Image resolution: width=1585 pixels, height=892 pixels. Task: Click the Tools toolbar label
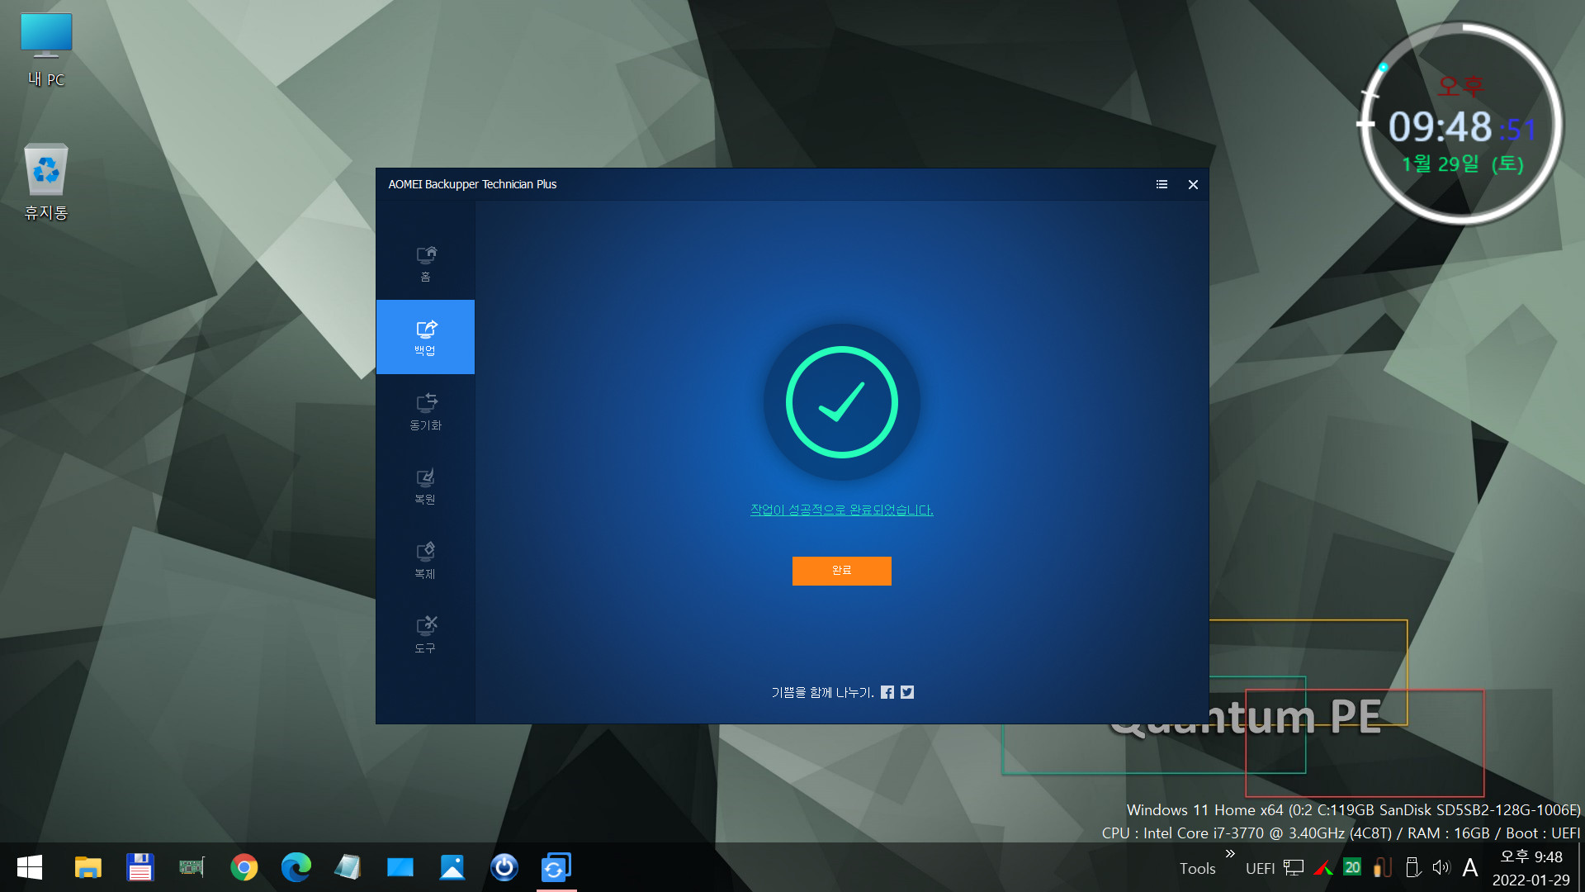click(1197, 868)
